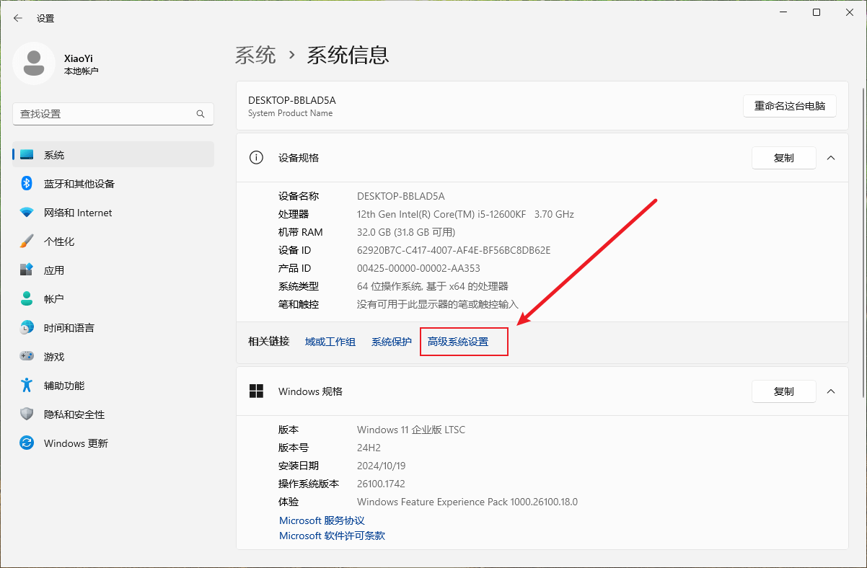Open 隐私和安全性 settings
Image resolution: width=867 pixels, height=568 pixels.
pos(72,414)
